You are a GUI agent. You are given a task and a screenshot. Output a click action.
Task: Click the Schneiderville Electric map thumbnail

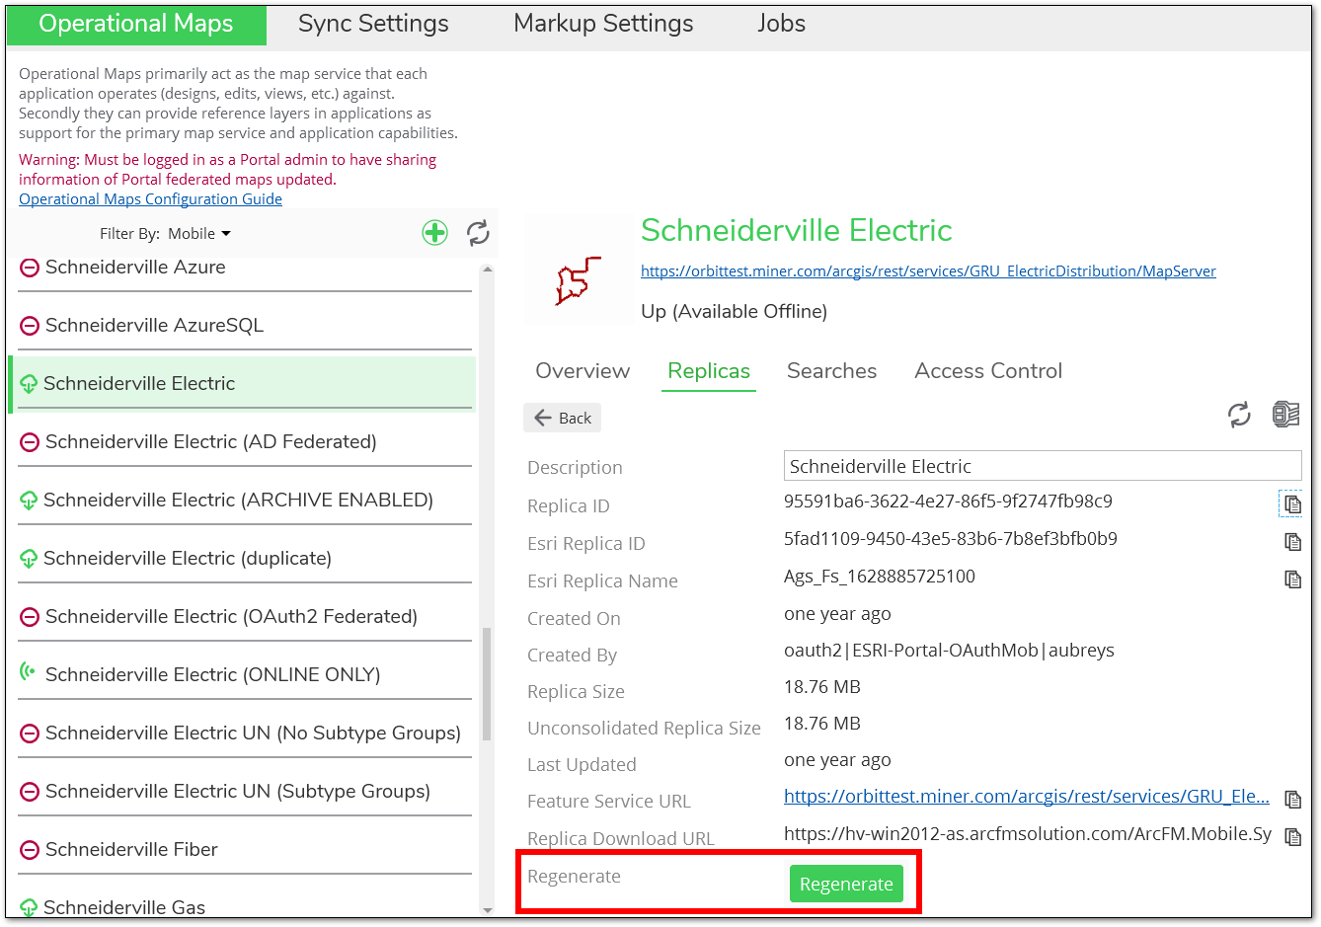coord(579,270)
